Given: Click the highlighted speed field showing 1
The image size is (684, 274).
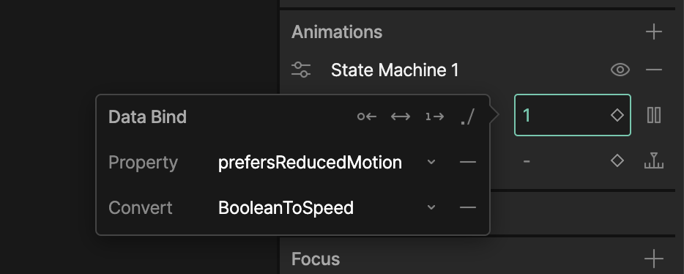Looking at the screenshot, I should click(573, 115).
